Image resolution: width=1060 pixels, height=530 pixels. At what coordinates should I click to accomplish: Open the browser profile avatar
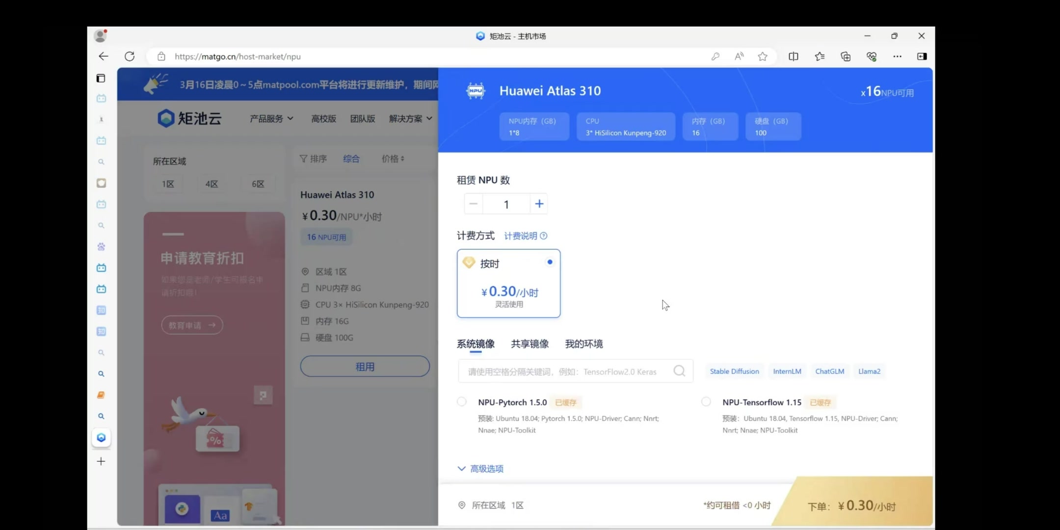[101, 36]
